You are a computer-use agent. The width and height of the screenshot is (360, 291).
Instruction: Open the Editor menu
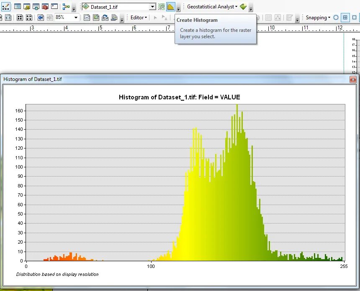click(x=139, y=18)
